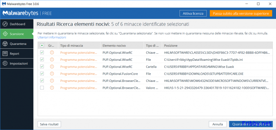Click Passa subito alla versione superiore
Screen dimensions: 276x130
click(x=241, y=13)
